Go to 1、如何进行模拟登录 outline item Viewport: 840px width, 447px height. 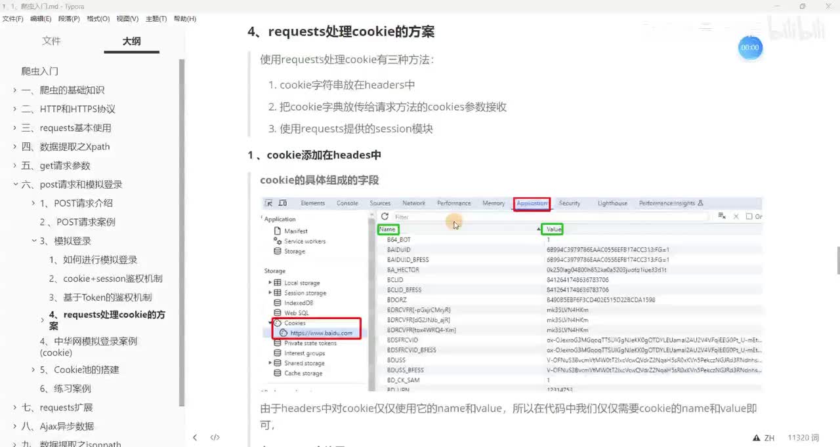click(93, 260)
